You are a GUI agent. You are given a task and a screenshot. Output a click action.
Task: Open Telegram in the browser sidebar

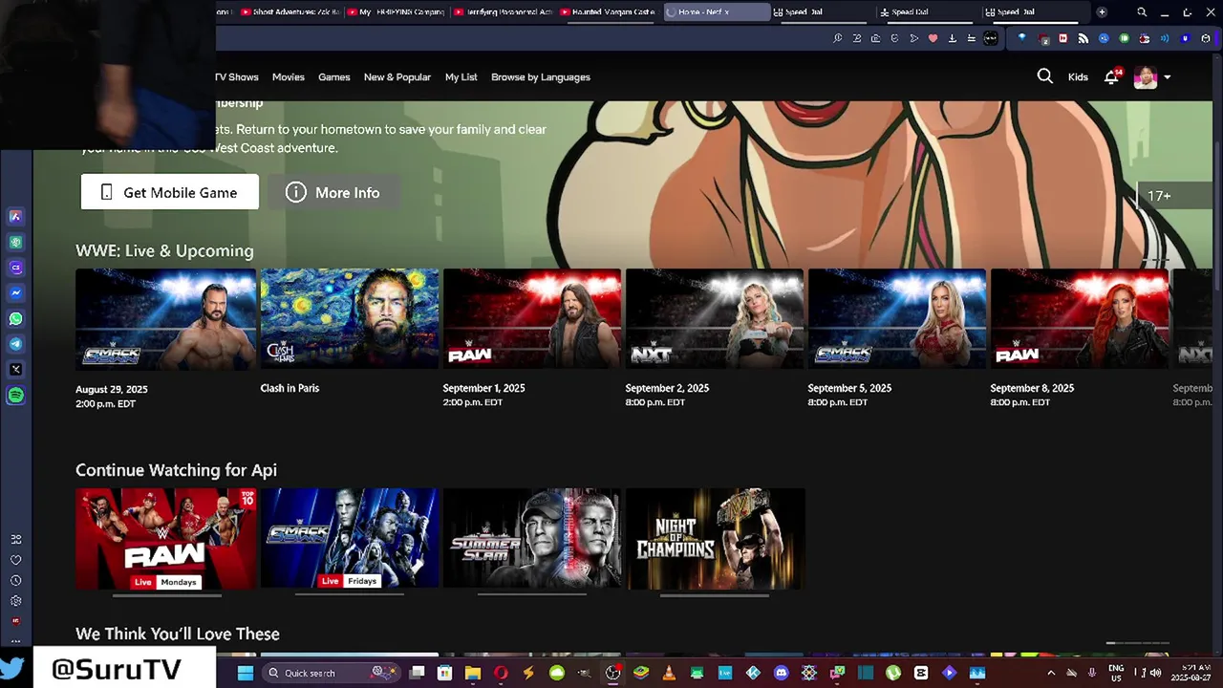[15, 344]
